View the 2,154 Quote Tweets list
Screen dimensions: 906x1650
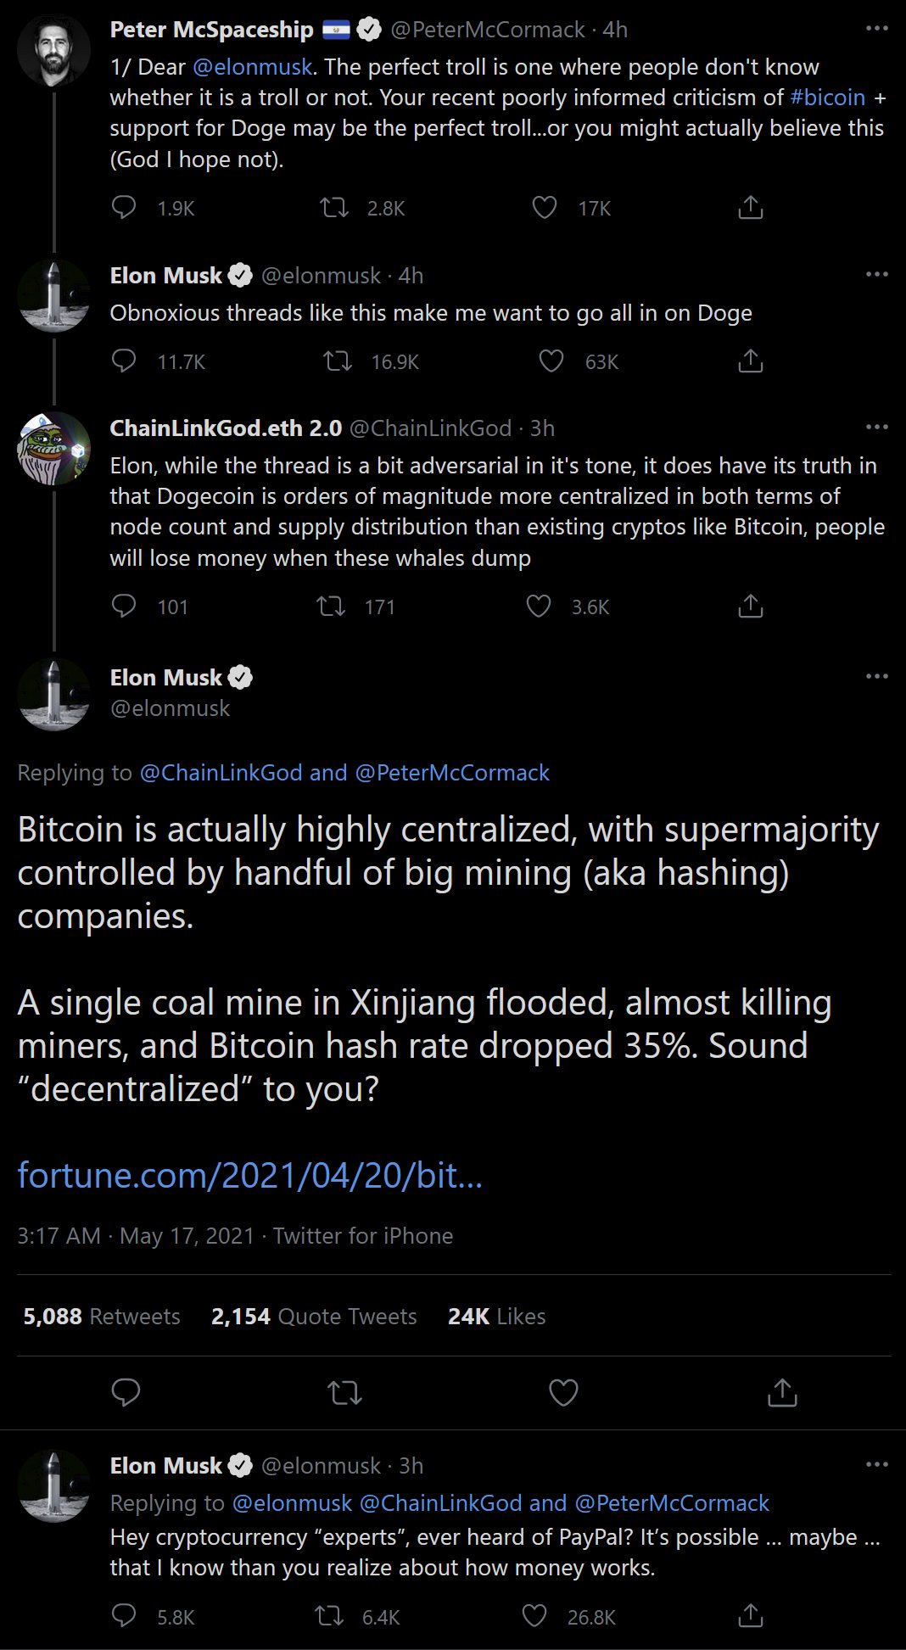coord(314,1316)
